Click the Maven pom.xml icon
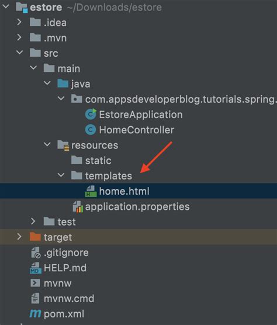 (x=35, y=313)
